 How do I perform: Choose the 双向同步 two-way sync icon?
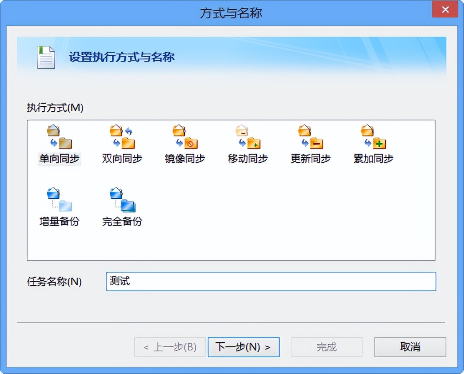coord(122,137)
